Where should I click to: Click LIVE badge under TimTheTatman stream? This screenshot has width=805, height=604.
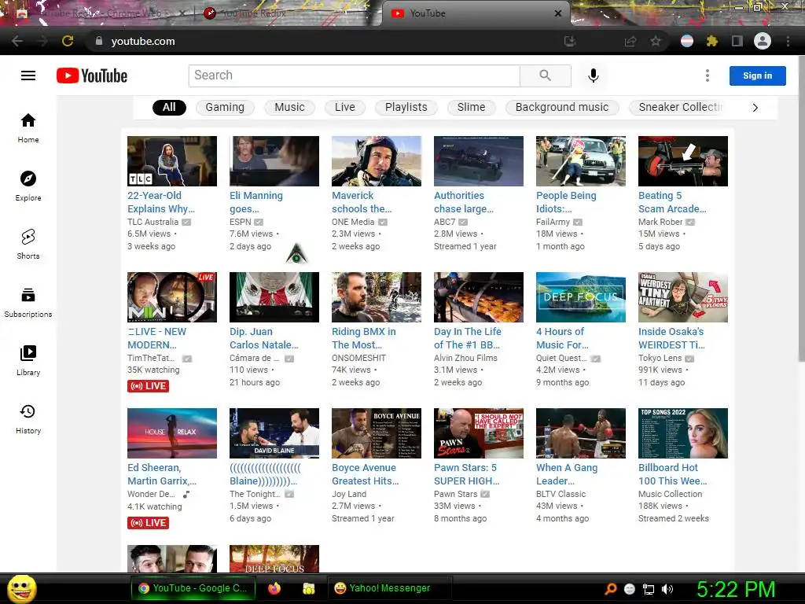(x=149, y=385)
